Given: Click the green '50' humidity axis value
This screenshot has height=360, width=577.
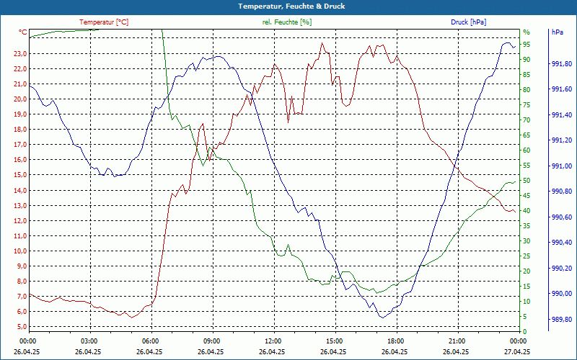Looking at the screenshot, I should coord(527,181).
